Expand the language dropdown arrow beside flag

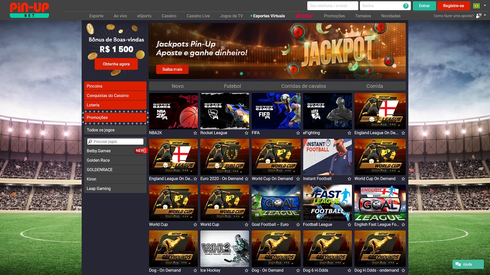point(485,6)
